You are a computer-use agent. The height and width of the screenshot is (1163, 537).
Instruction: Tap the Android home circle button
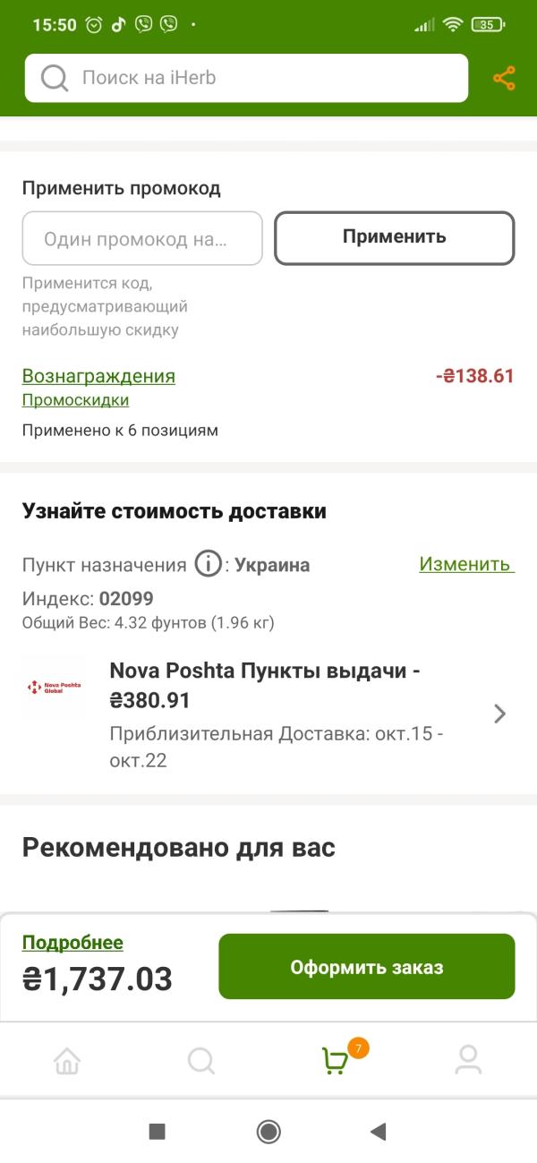(268, 1132)
